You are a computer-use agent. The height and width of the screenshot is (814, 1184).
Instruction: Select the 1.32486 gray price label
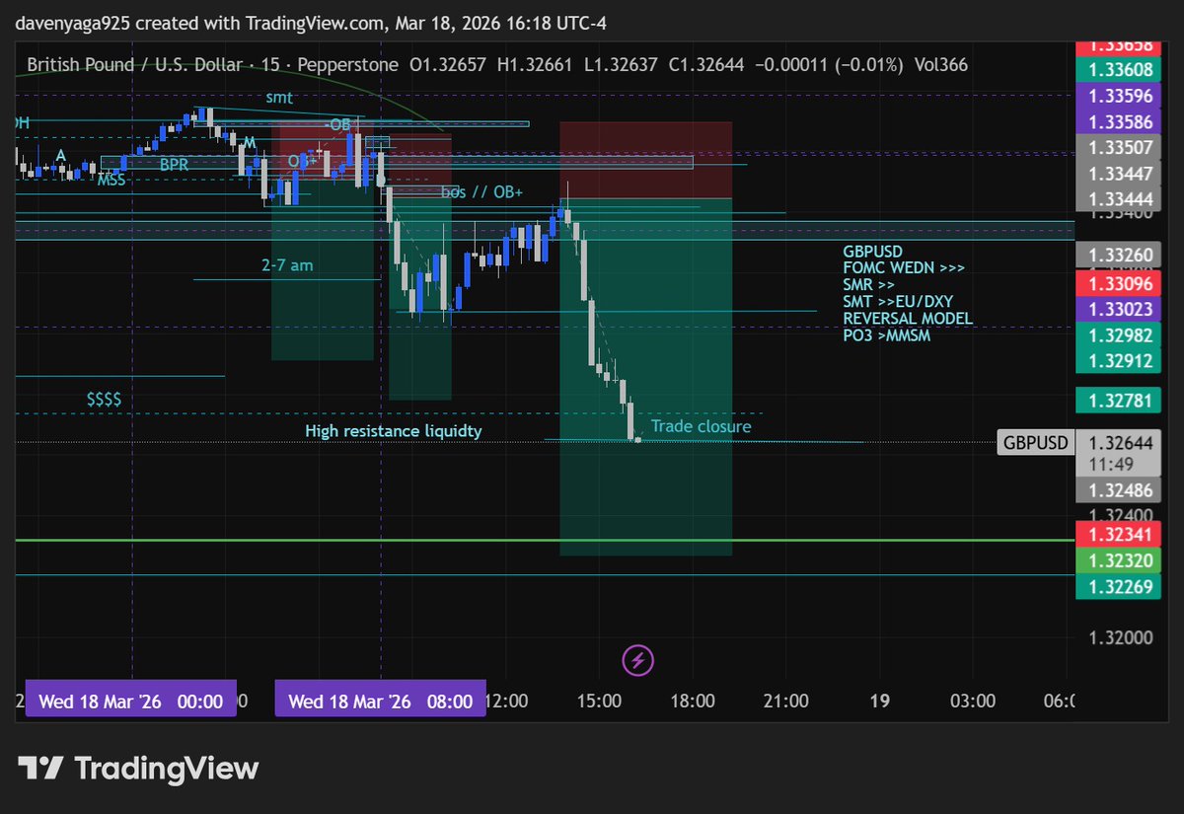(x=1119, y=490)
